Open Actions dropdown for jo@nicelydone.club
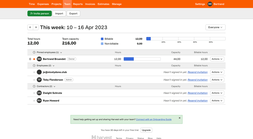 tap(217, 72)
